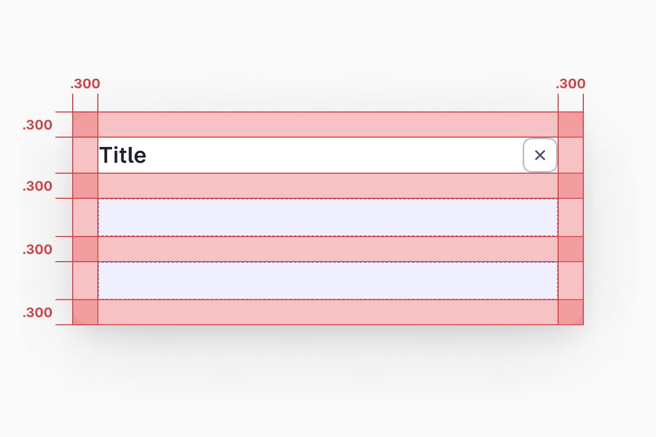
Task: Click the red top padding band above the title
Action: 328,125
